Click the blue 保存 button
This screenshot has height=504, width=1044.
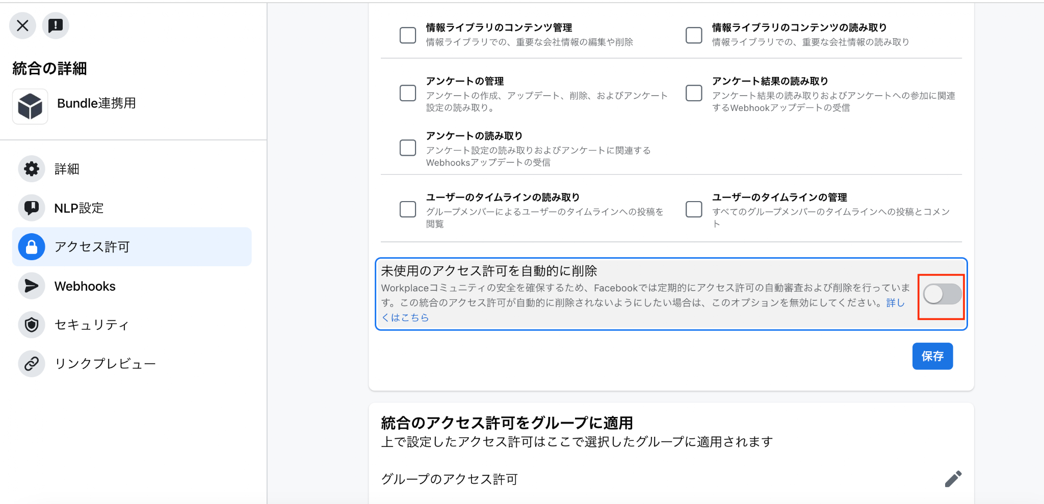point(932,356)
